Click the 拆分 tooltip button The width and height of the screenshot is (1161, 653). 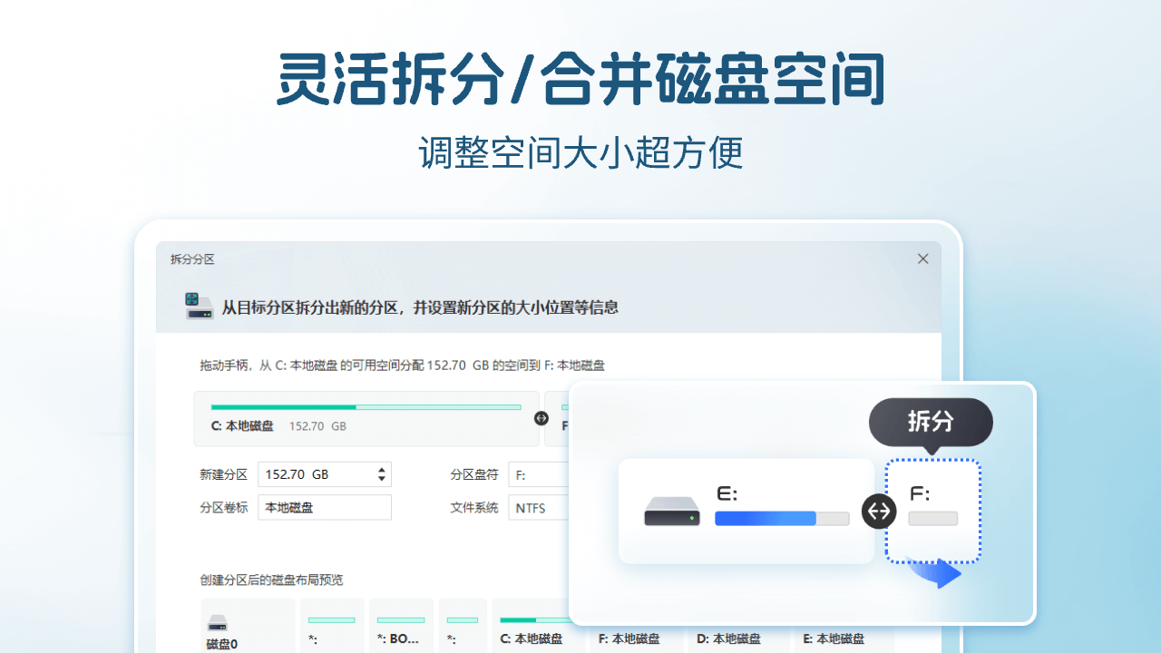[x=931, y=422]
